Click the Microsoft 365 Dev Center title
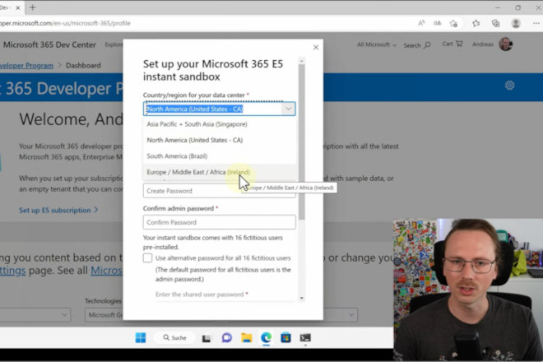 (49, 44)
